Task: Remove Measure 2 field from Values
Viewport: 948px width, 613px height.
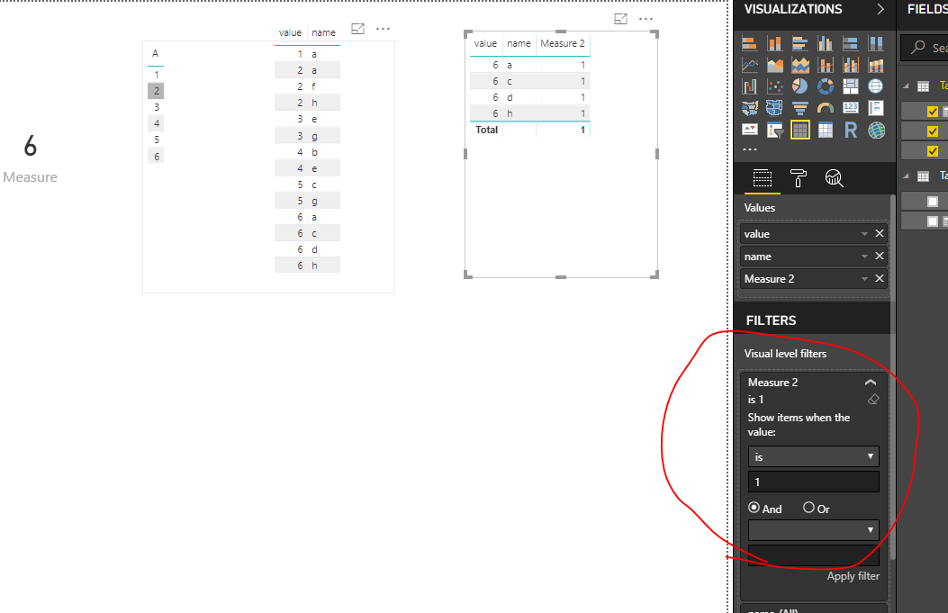Action: coord(880,278)
